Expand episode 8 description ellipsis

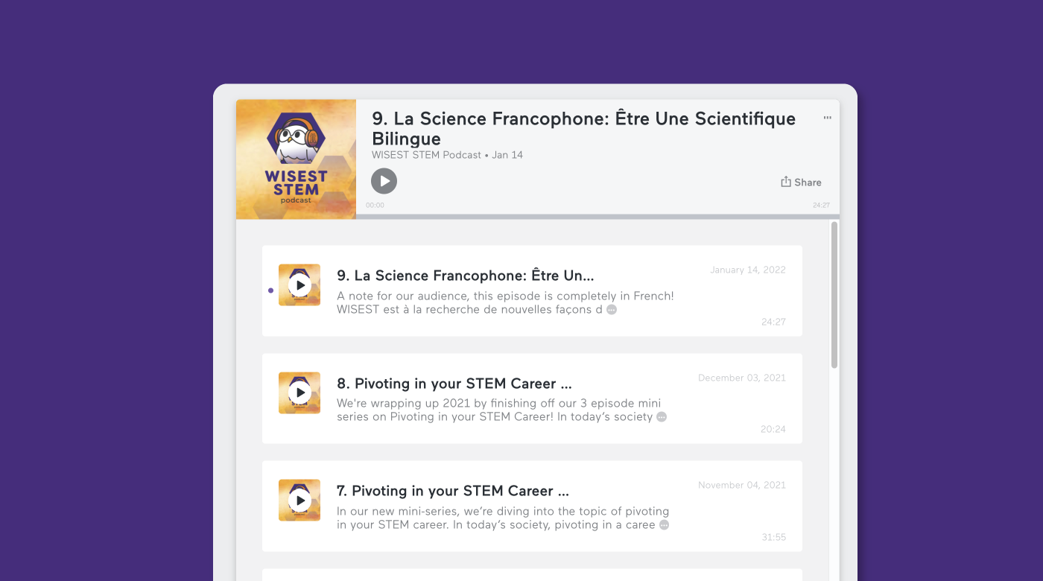[662, 417]
